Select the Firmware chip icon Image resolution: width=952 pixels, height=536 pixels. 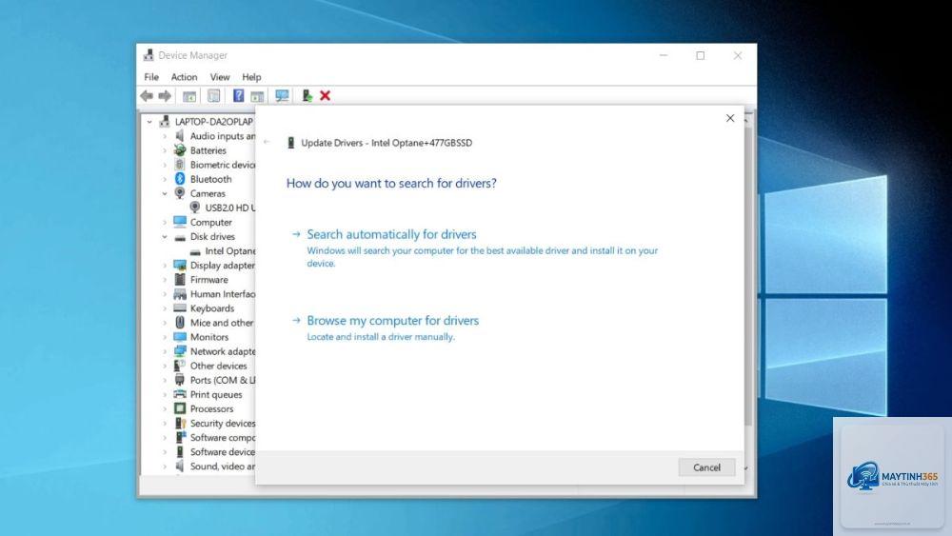point(180,279)
